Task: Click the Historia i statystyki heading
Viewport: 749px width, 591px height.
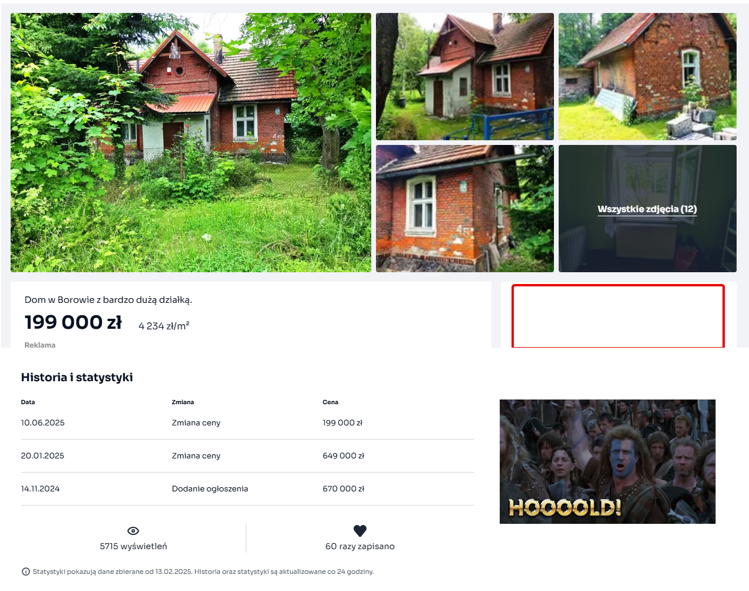Action: (x=77, y=377)
